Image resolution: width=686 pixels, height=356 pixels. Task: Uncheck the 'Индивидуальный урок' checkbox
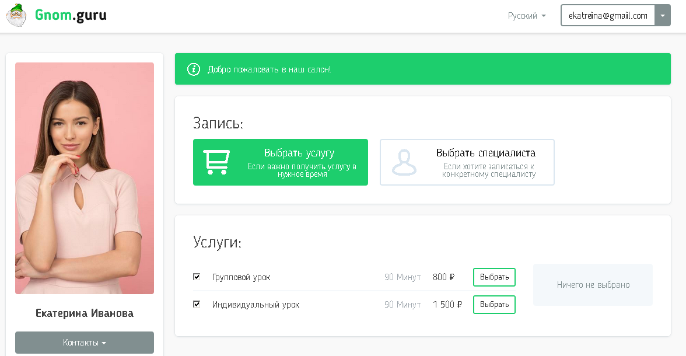(x=197, y=304)
